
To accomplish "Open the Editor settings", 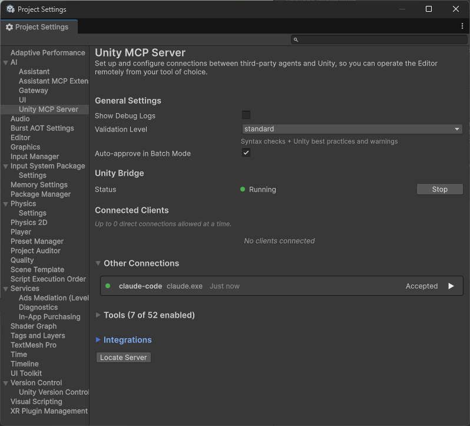I will coord(21,138).
